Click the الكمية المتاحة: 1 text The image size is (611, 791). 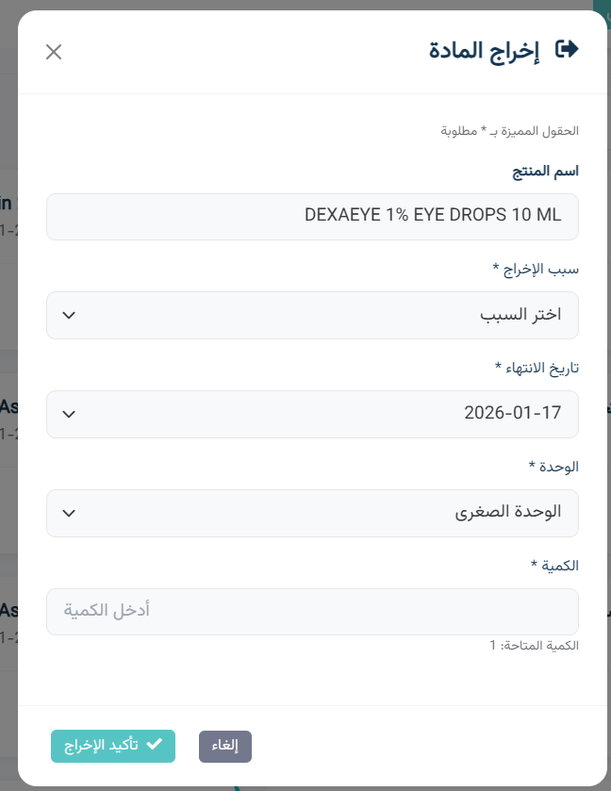tap(534, 645)
